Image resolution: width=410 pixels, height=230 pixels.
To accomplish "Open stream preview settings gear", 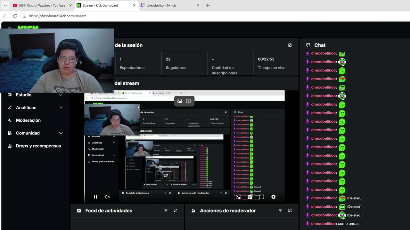I will tap(273, 197).
